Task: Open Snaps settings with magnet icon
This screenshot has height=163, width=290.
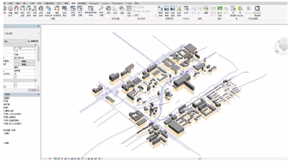Action: [16, 10]
